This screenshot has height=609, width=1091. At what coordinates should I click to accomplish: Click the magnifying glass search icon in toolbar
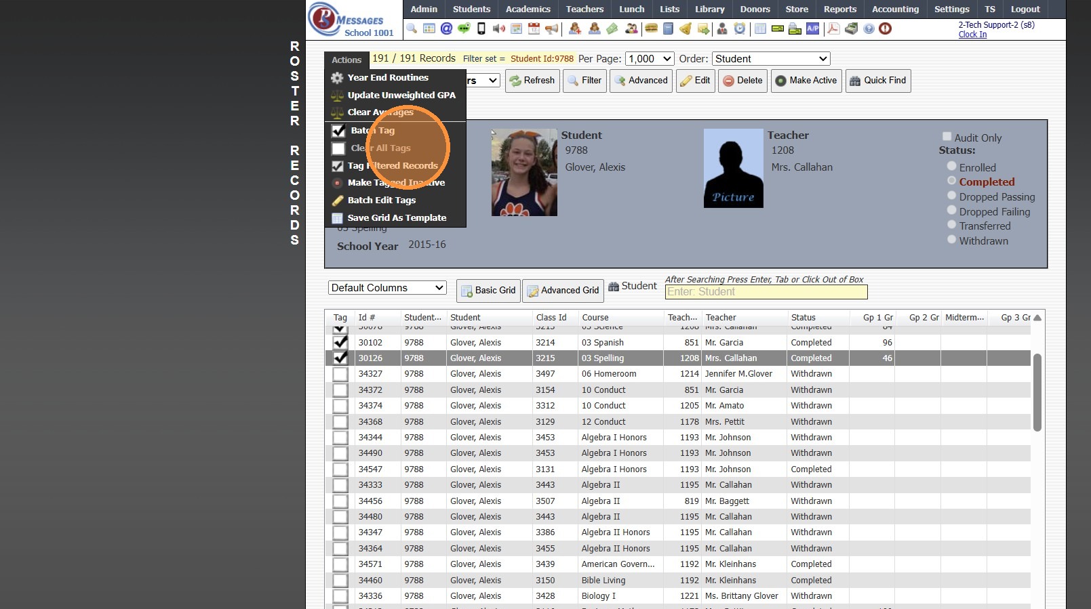(412, 28)
